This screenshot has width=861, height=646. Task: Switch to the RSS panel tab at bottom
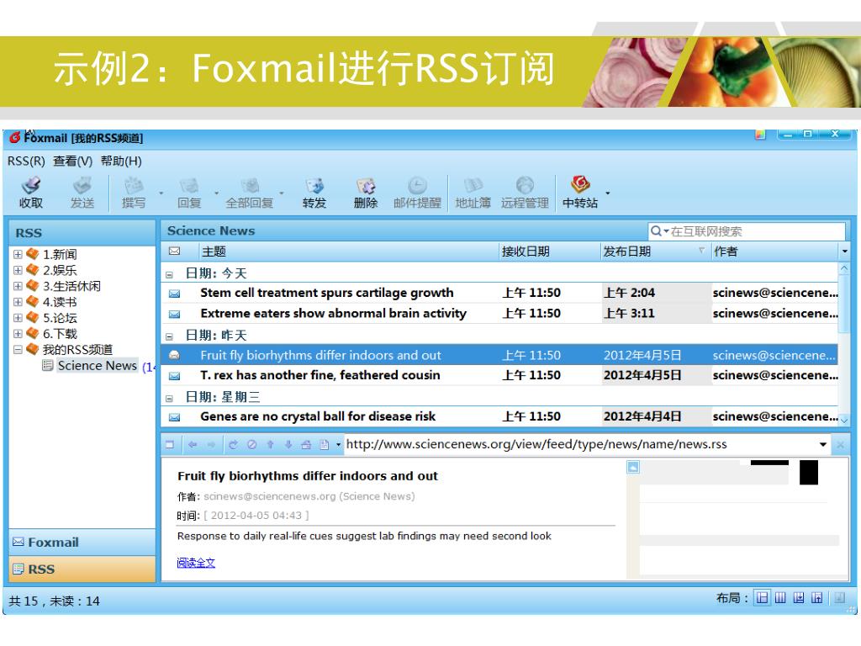point(82,569)
